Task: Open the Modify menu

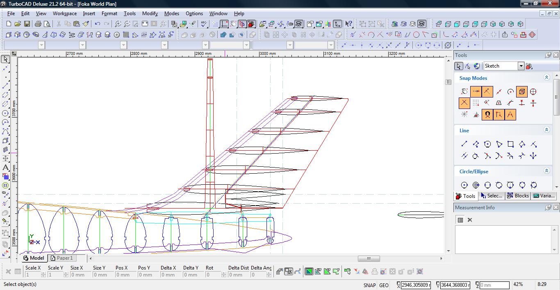Action: coord(150,14)
